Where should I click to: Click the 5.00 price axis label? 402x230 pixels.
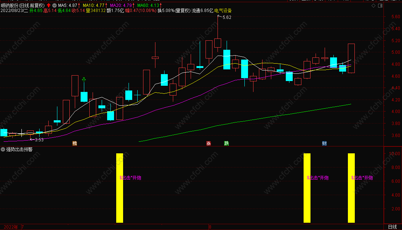[x=396, y=52]
